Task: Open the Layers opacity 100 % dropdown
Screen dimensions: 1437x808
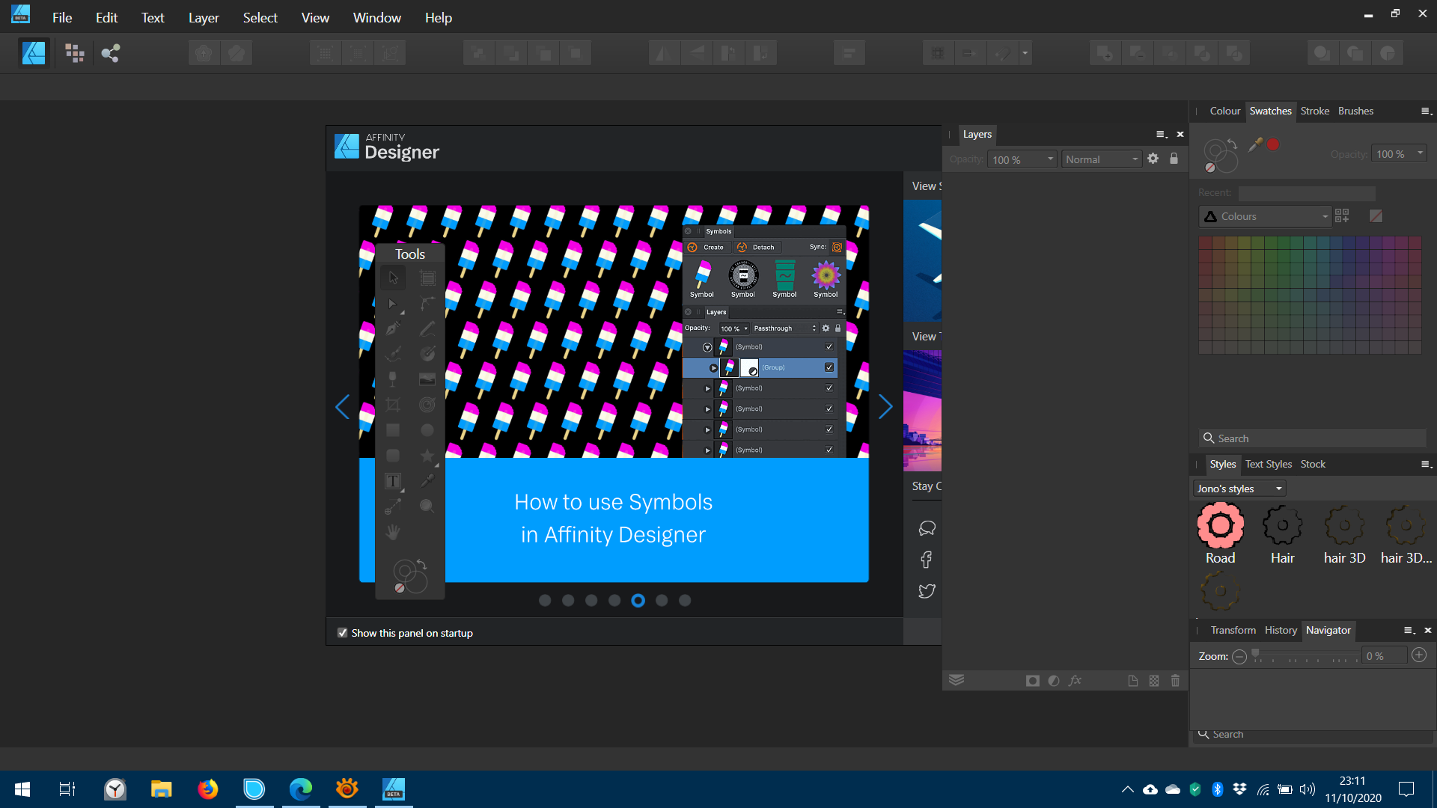Action: [1022, 159]
